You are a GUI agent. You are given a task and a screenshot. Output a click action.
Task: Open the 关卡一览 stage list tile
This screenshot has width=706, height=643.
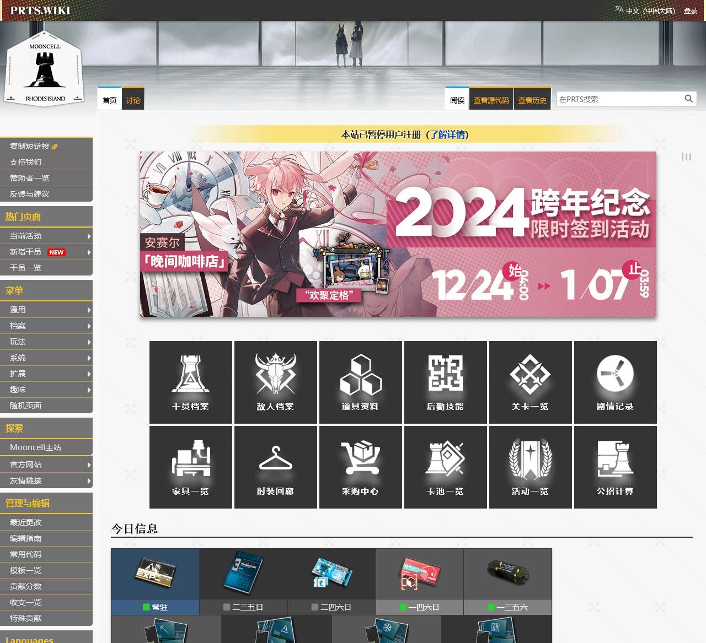[530, 382]
